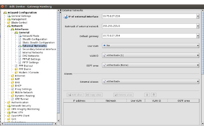Open the Netmask of external network dropdown arrow
Viewport: 204px width, 126px height.
coord(198,26)
